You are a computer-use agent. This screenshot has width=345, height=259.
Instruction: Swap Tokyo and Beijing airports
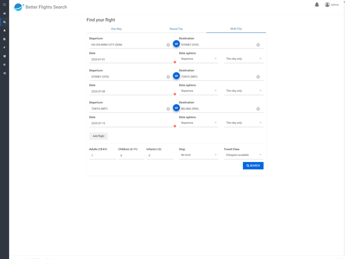point(176,108)
